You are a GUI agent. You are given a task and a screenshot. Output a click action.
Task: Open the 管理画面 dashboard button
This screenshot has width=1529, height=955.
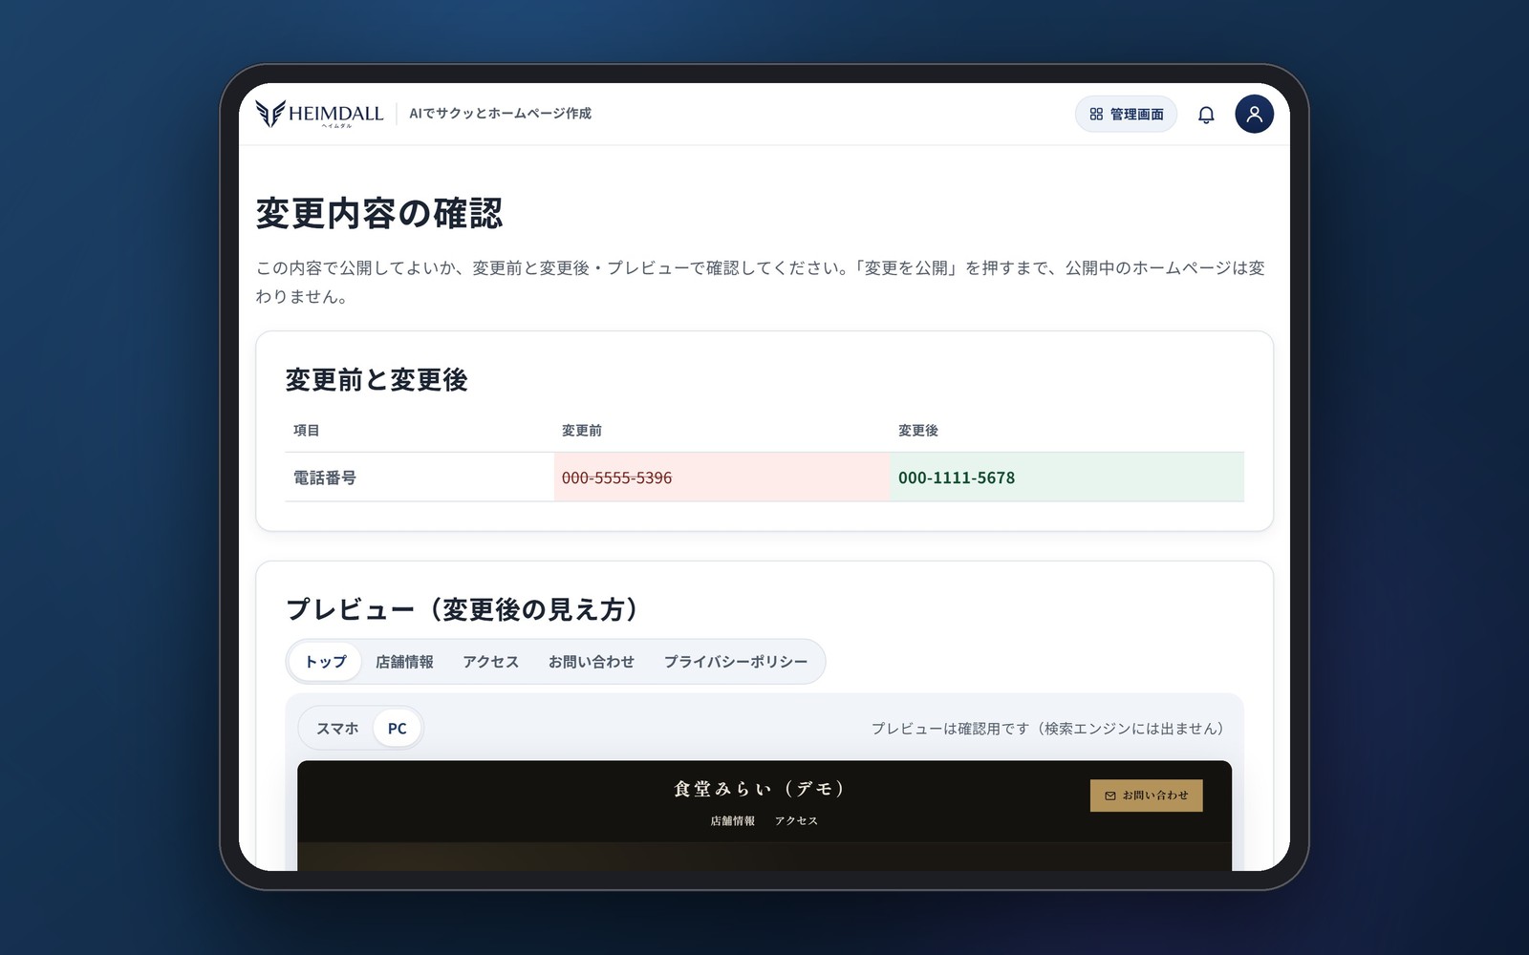tap(1127, 115)
